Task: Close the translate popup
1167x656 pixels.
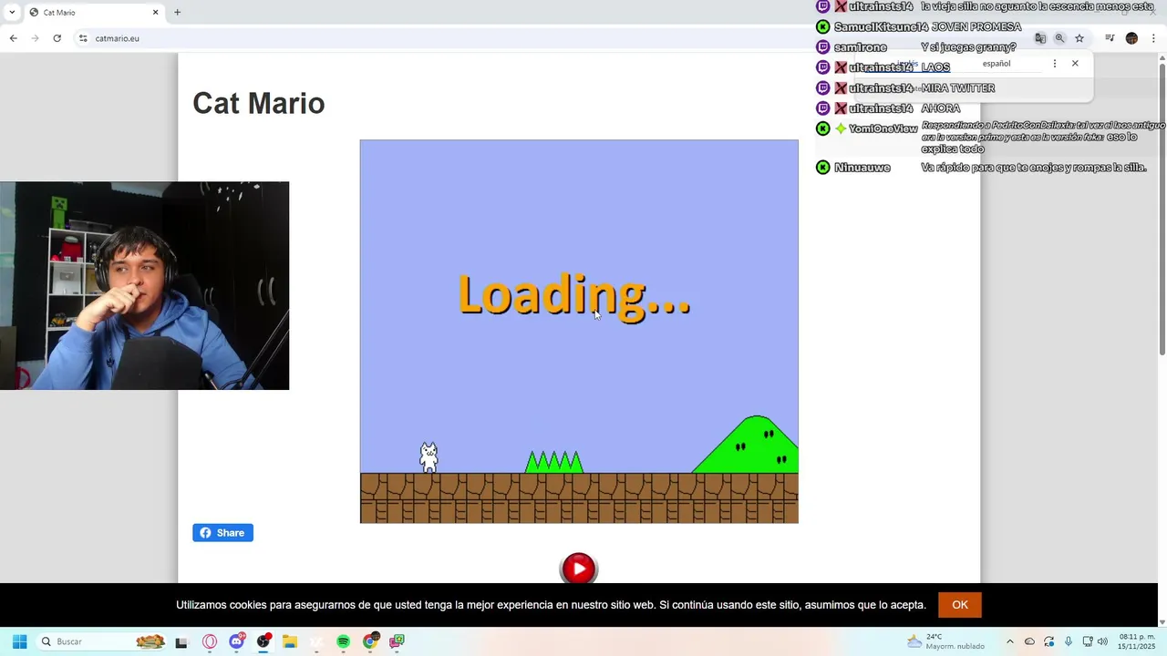Action: coord(1075,64)
